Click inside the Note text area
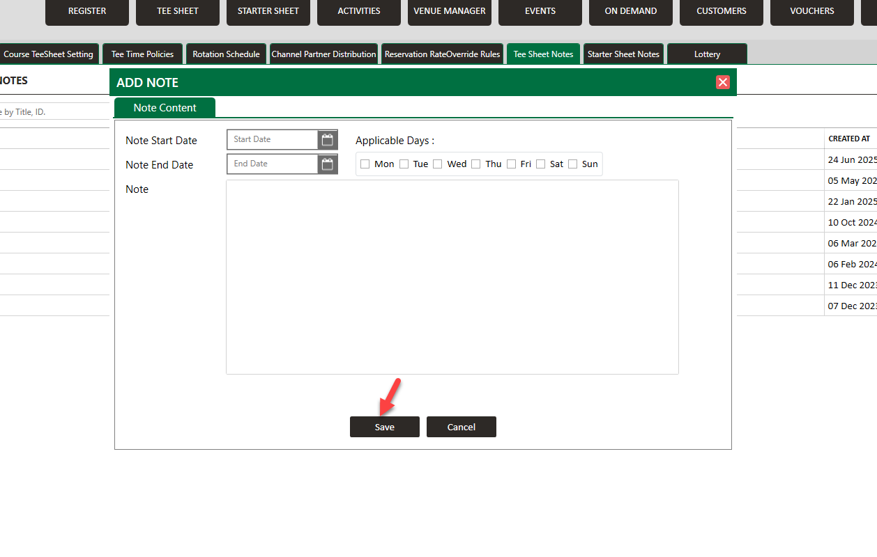877x557 pixels. click(452, 277)
